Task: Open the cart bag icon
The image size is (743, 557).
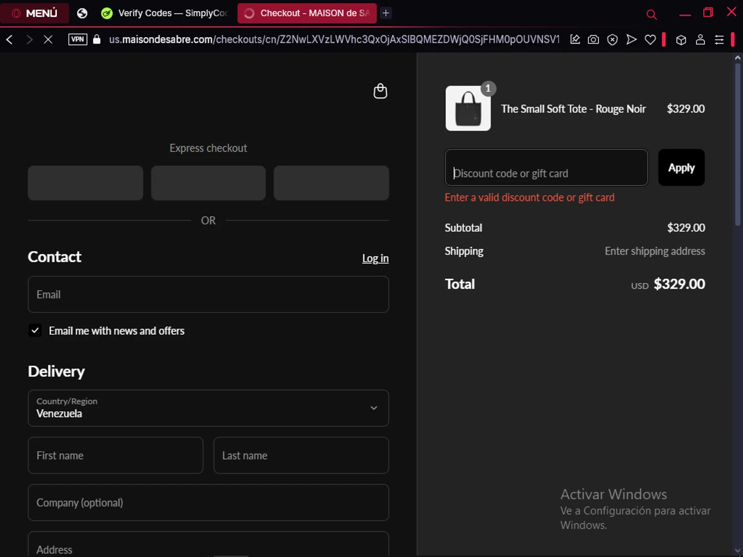Action: coord(380,91)
